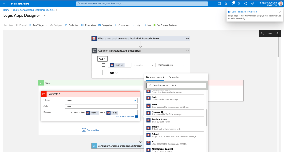Click the info@pexabo.com condition value field

[x=167, y=65]
